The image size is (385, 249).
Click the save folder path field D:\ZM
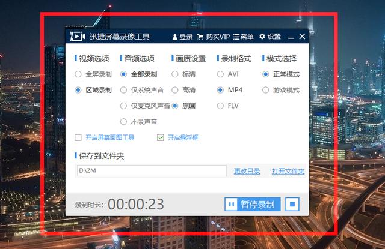click(x=152, y=170)
